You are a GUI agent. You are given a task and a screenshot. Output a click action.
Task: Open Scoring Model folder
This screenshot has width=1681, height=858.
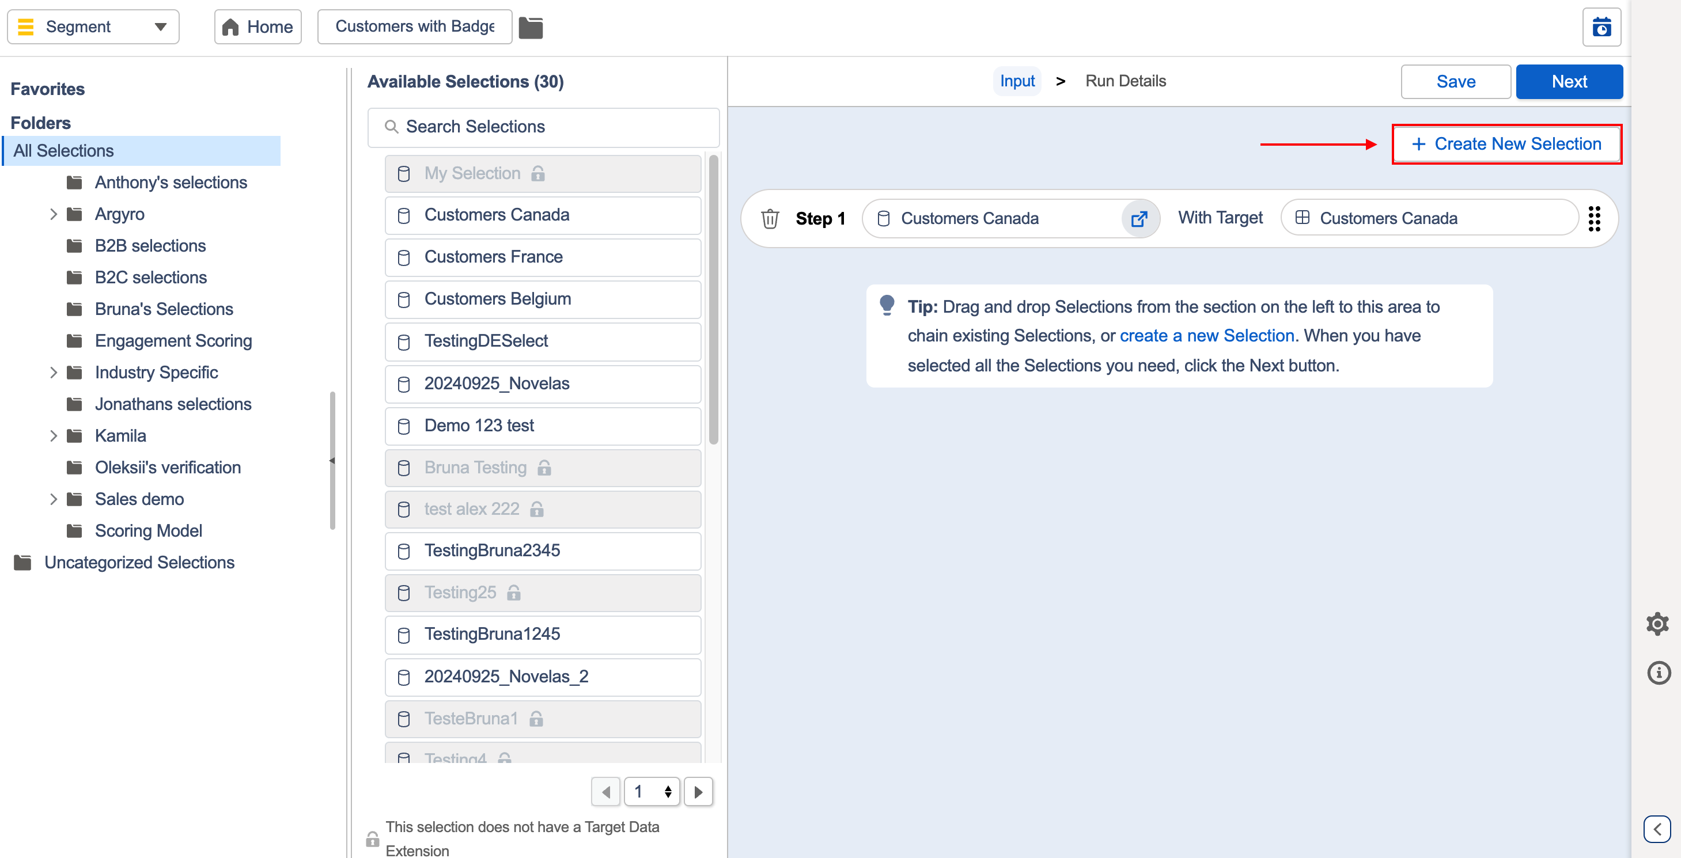(x=148, y=530)
